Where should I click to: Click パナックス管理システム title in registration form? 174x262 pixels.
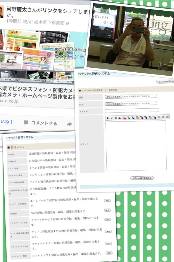pyautogui.click(x=94, y=74)
